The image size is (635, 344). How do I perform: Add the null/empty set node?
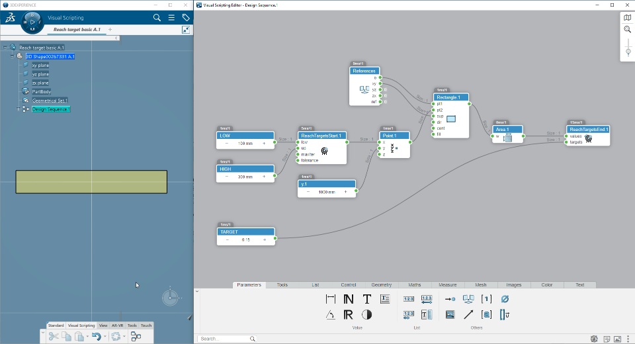(505, 299)
